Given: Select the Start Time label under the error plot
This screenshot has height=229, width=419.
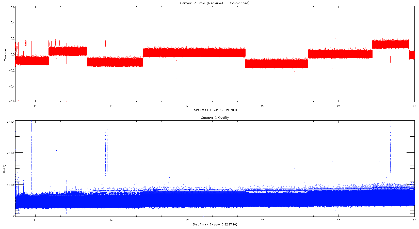Looking at the screenshot, I should (x=215, y=110).
